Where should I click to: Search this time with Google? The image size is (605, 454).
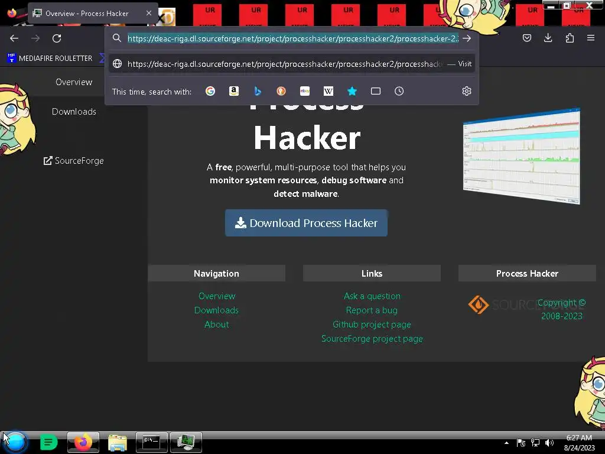(x=210, y=91)
